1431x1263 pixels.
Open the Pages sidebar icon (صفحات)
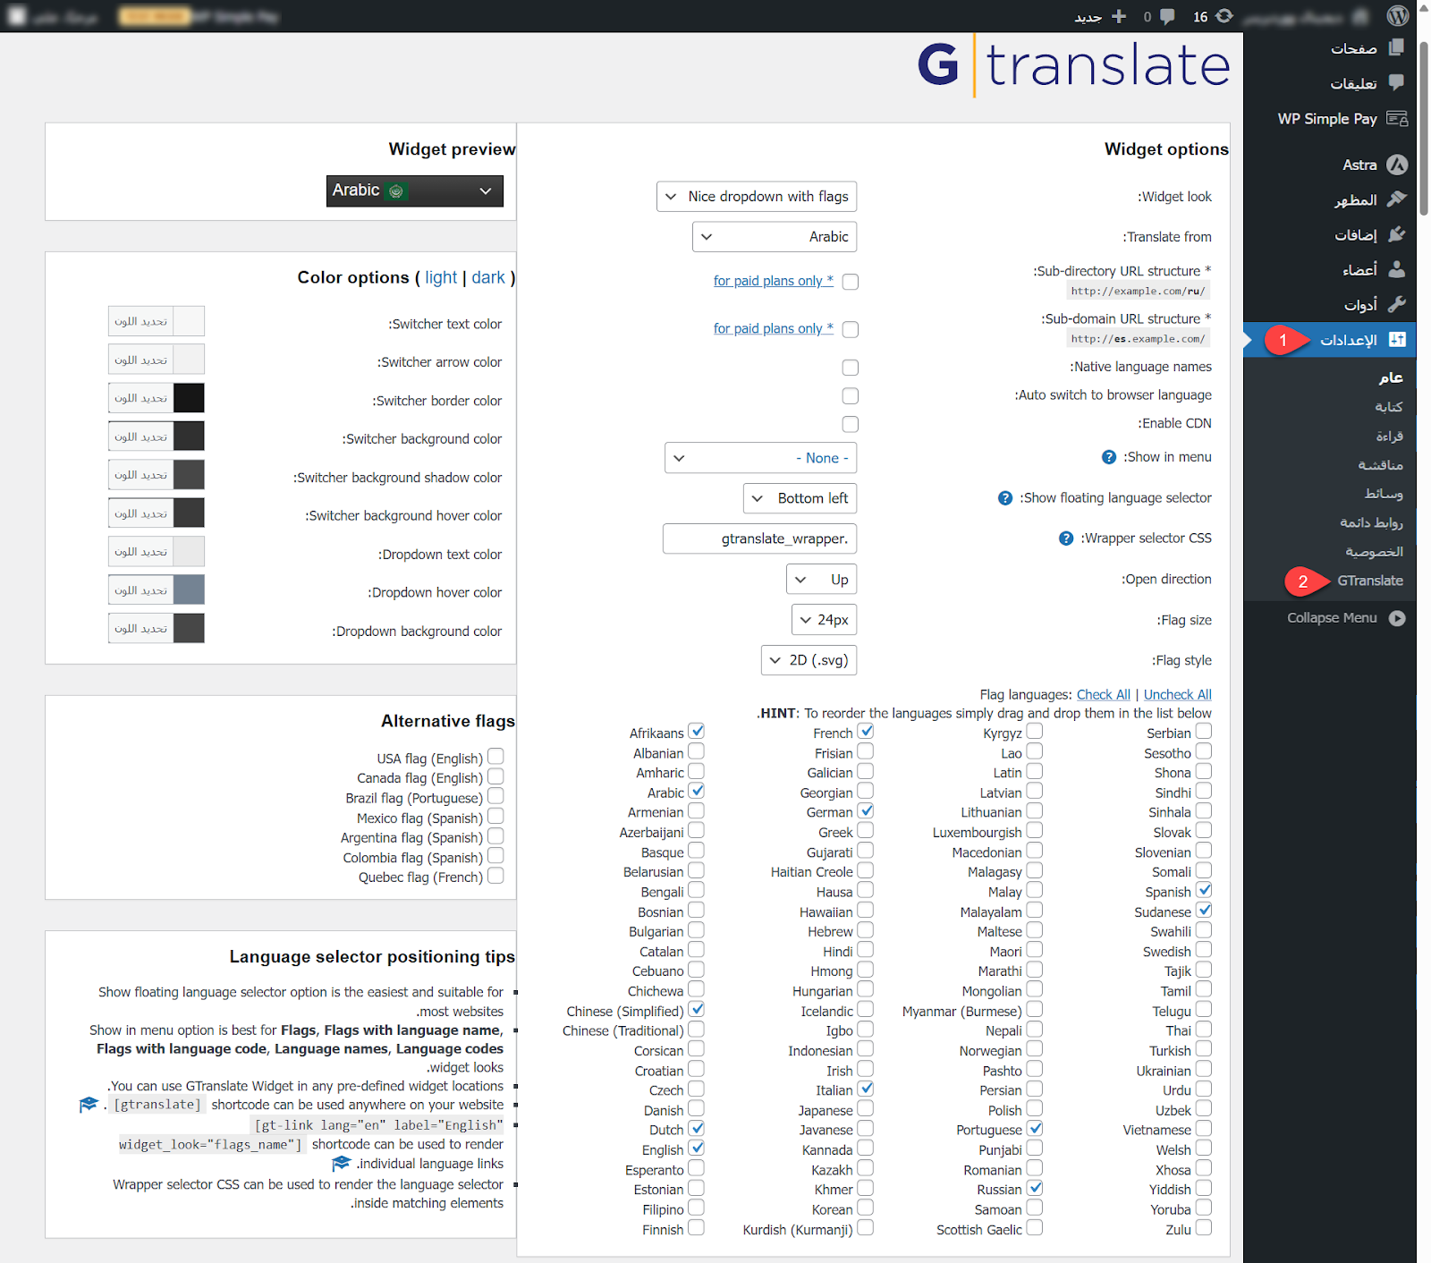click(1396, 47)
